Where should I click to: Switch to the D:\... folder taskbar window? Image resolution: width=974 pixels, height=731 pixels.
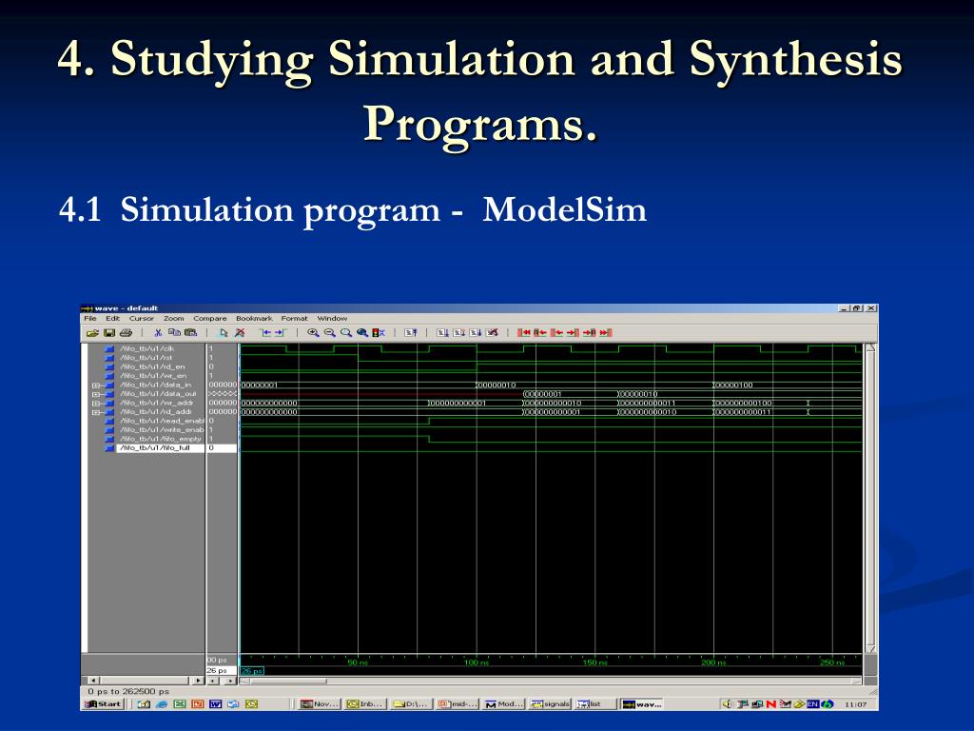[x=411, y=704]
